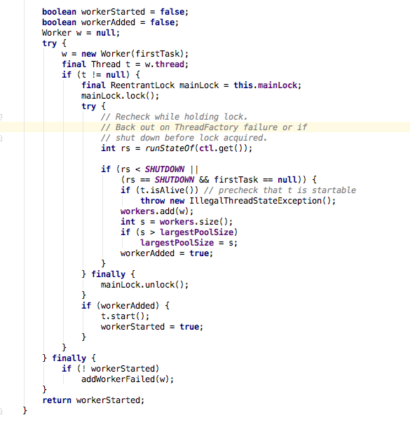Click the line 'int s = workers.size();'

(x=177, y=222)
